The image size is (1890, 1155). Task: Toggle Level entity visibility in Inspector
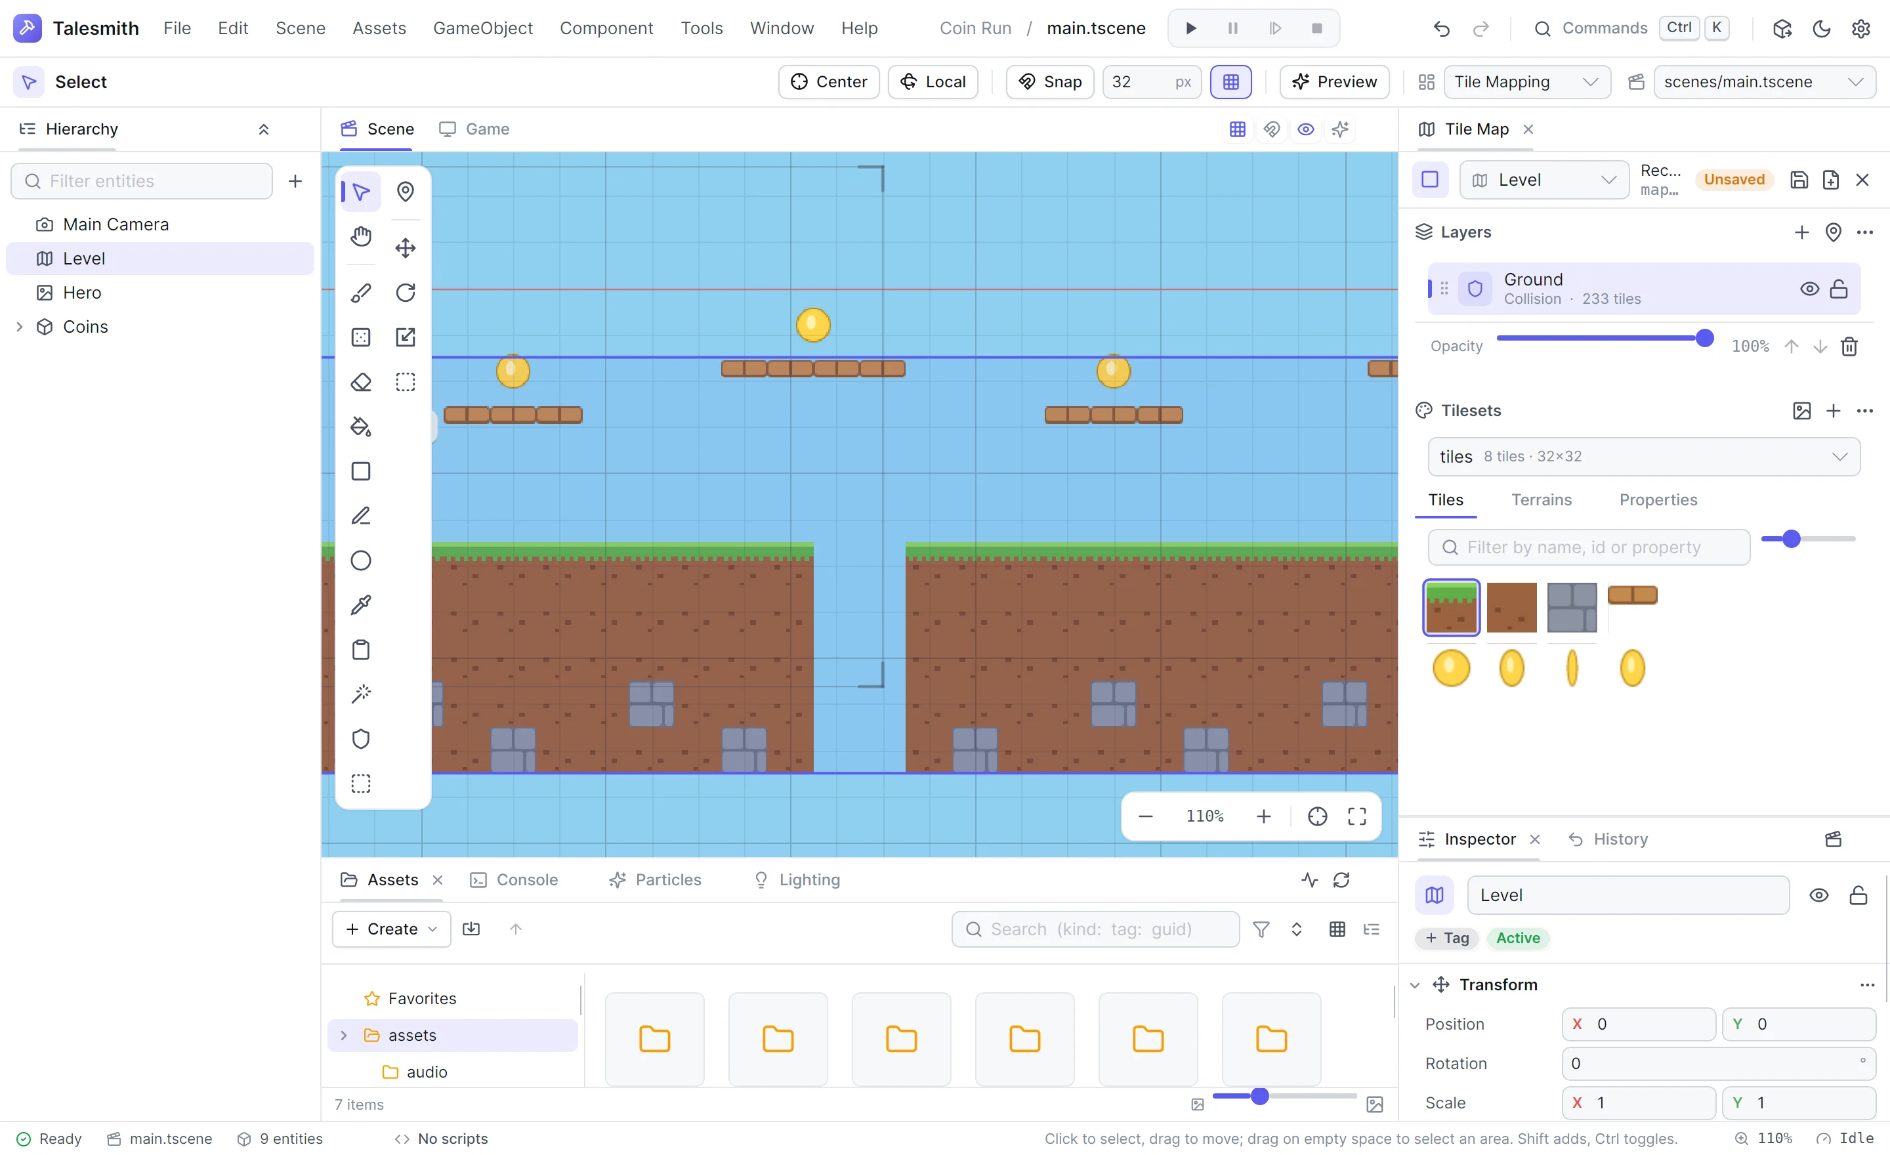(1818, 896)
